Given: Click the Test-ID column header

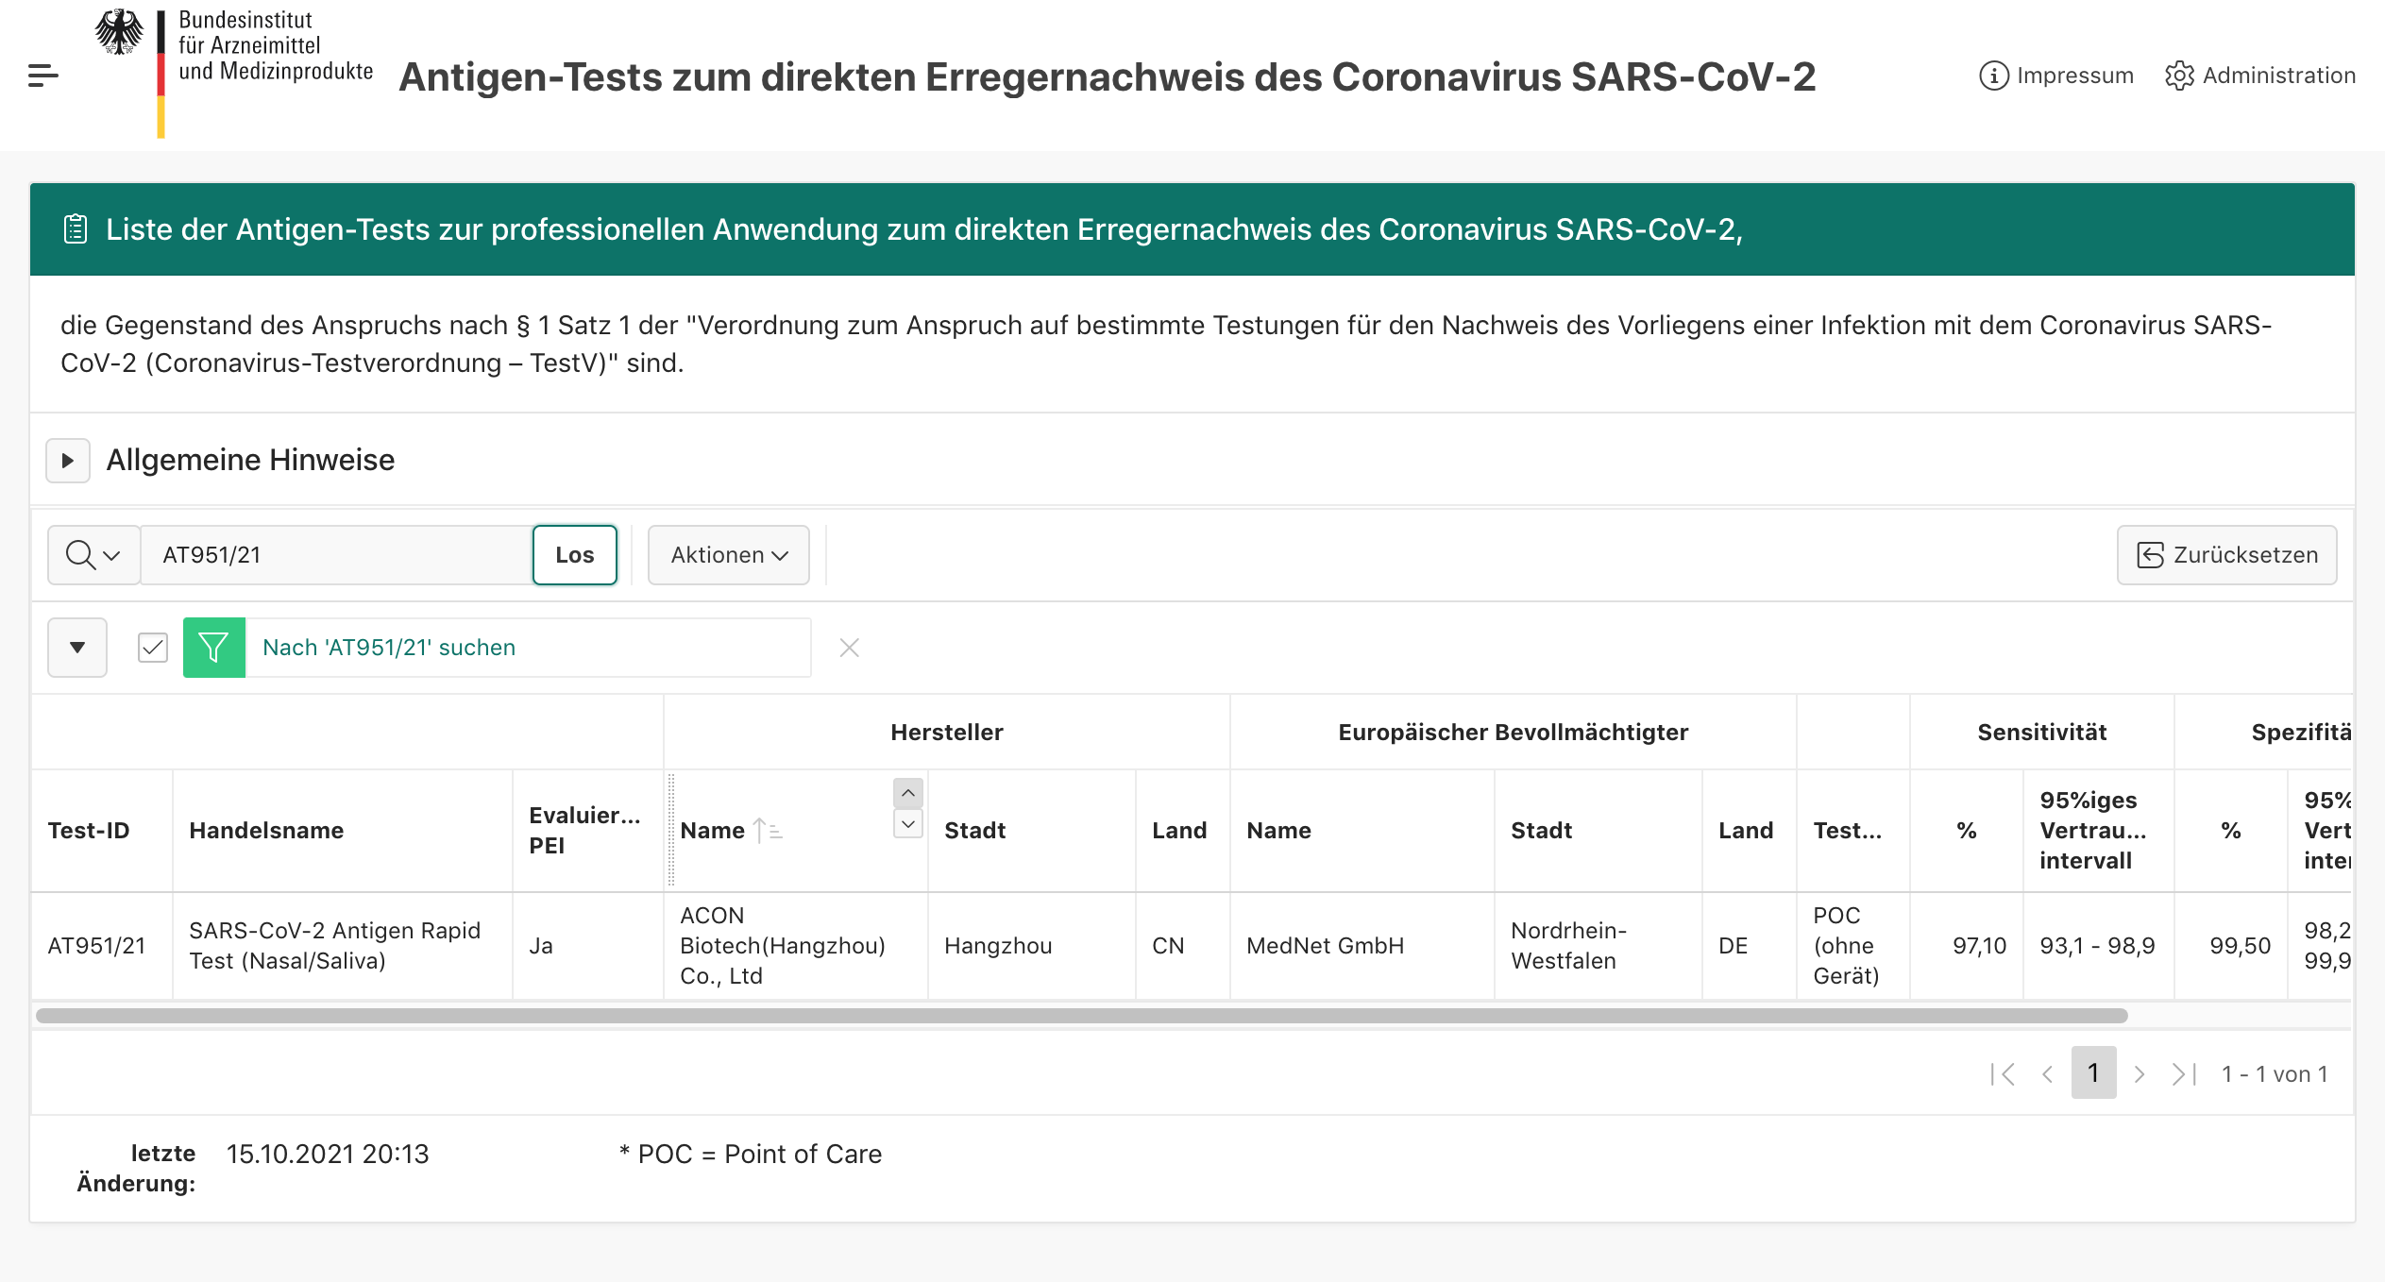Looking at the screenshot, I should pos(89,831).
